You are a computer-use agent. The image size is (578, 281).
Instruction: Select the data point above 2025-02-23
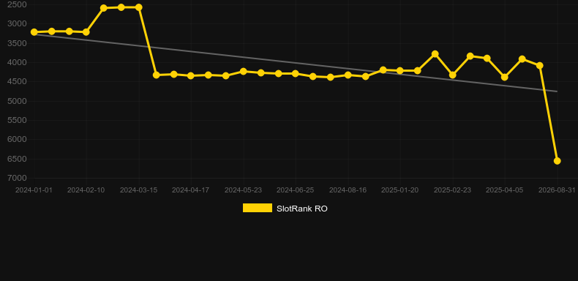[x=453, y=75]
